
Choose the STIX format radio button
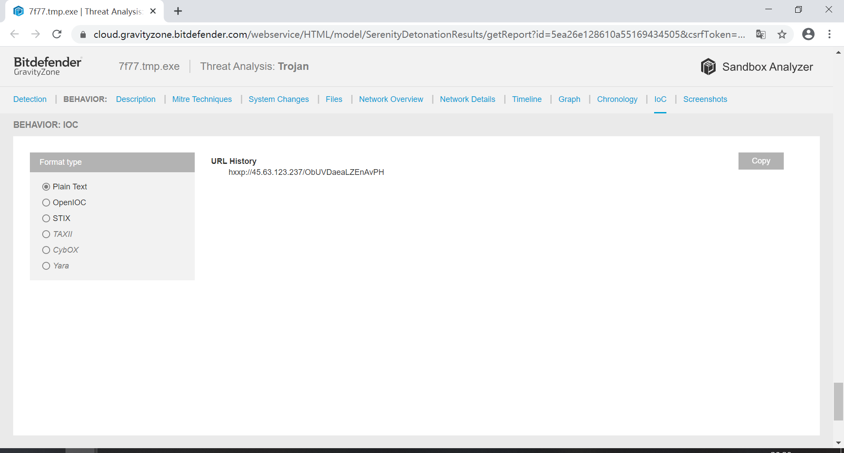[46, 218]
